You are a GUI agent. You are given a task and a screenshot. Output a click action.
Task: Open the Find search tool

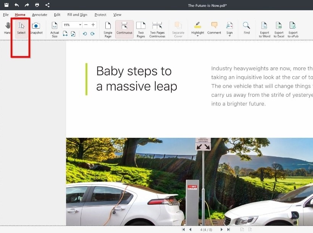(247, 28)
